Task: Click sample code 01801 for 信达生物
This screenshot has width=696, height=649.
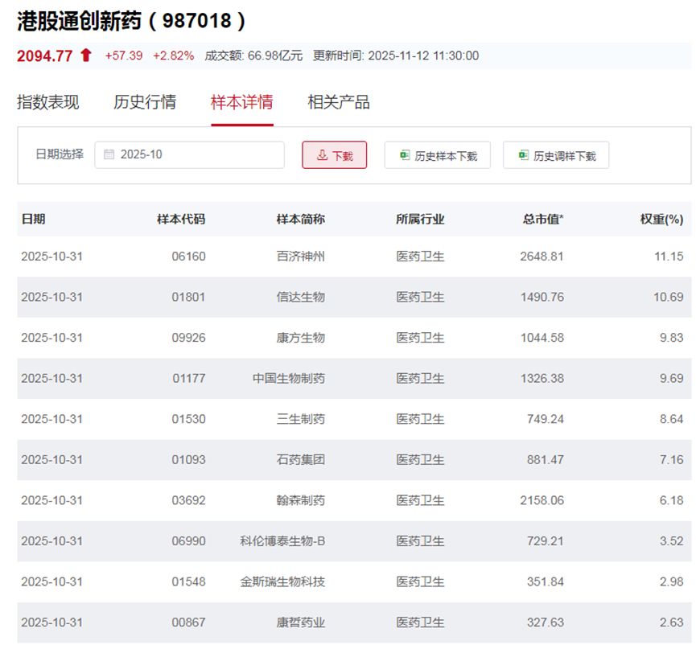Action: click(188, 297)
